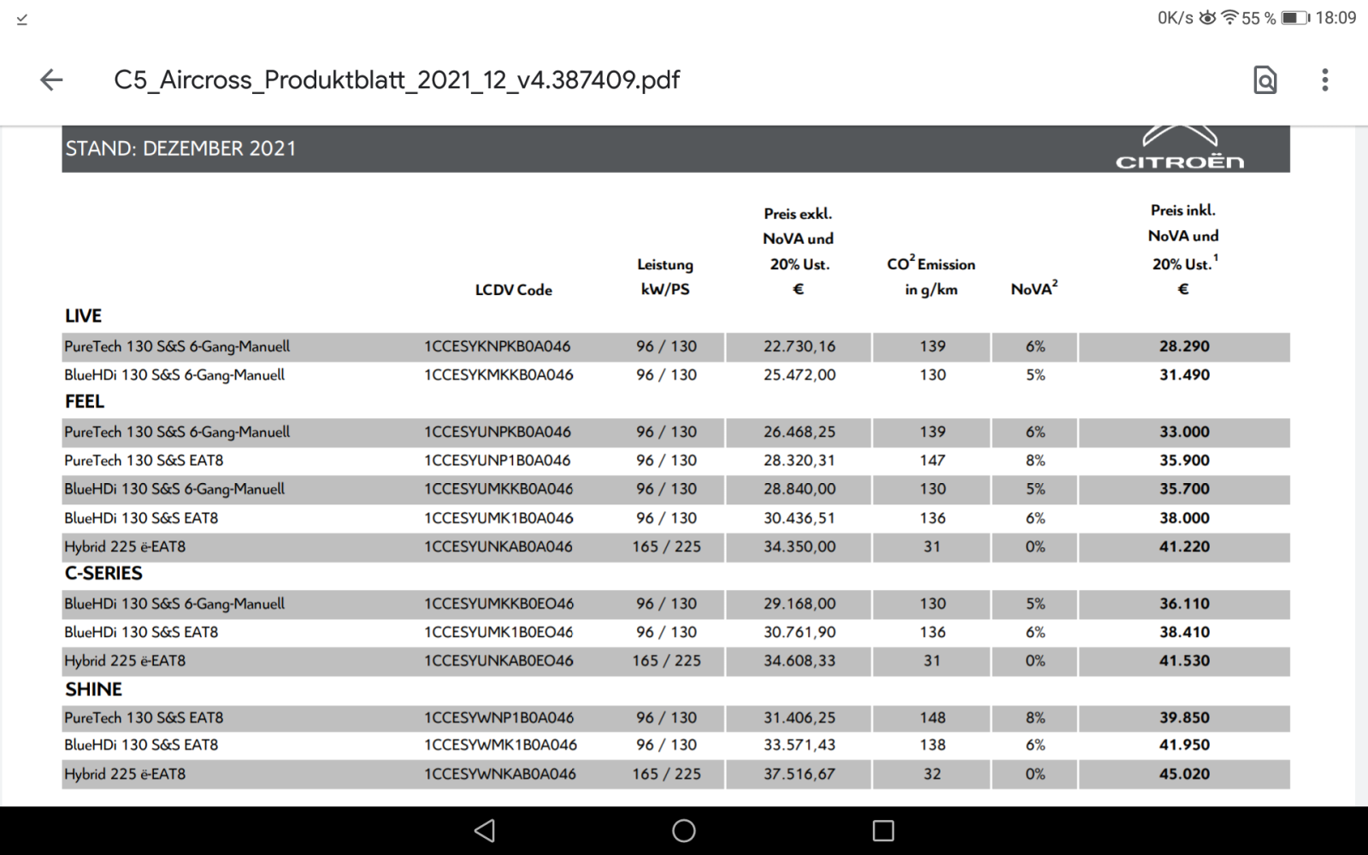1368x855 pixels.
Task: Select code 1CCESYWNKAB0A046
Action: pos(500,775)
